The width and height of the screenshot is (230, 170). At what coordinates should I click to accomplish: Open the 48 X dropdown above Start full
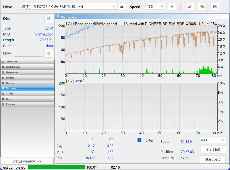213,140
